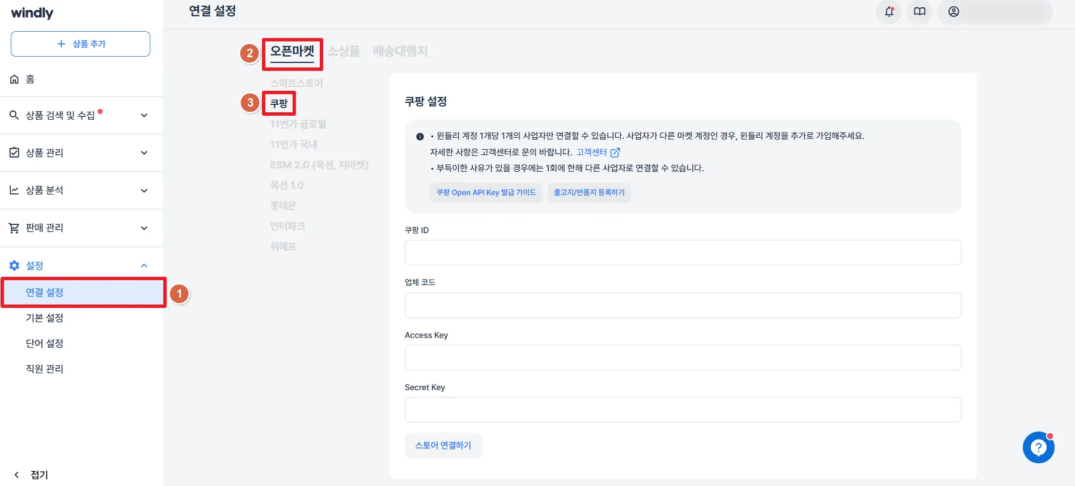Select 스마트스토어 in market list
The height and width of the screenshot is (486, 1075).
pyautogui.click(x=297, y=83)
